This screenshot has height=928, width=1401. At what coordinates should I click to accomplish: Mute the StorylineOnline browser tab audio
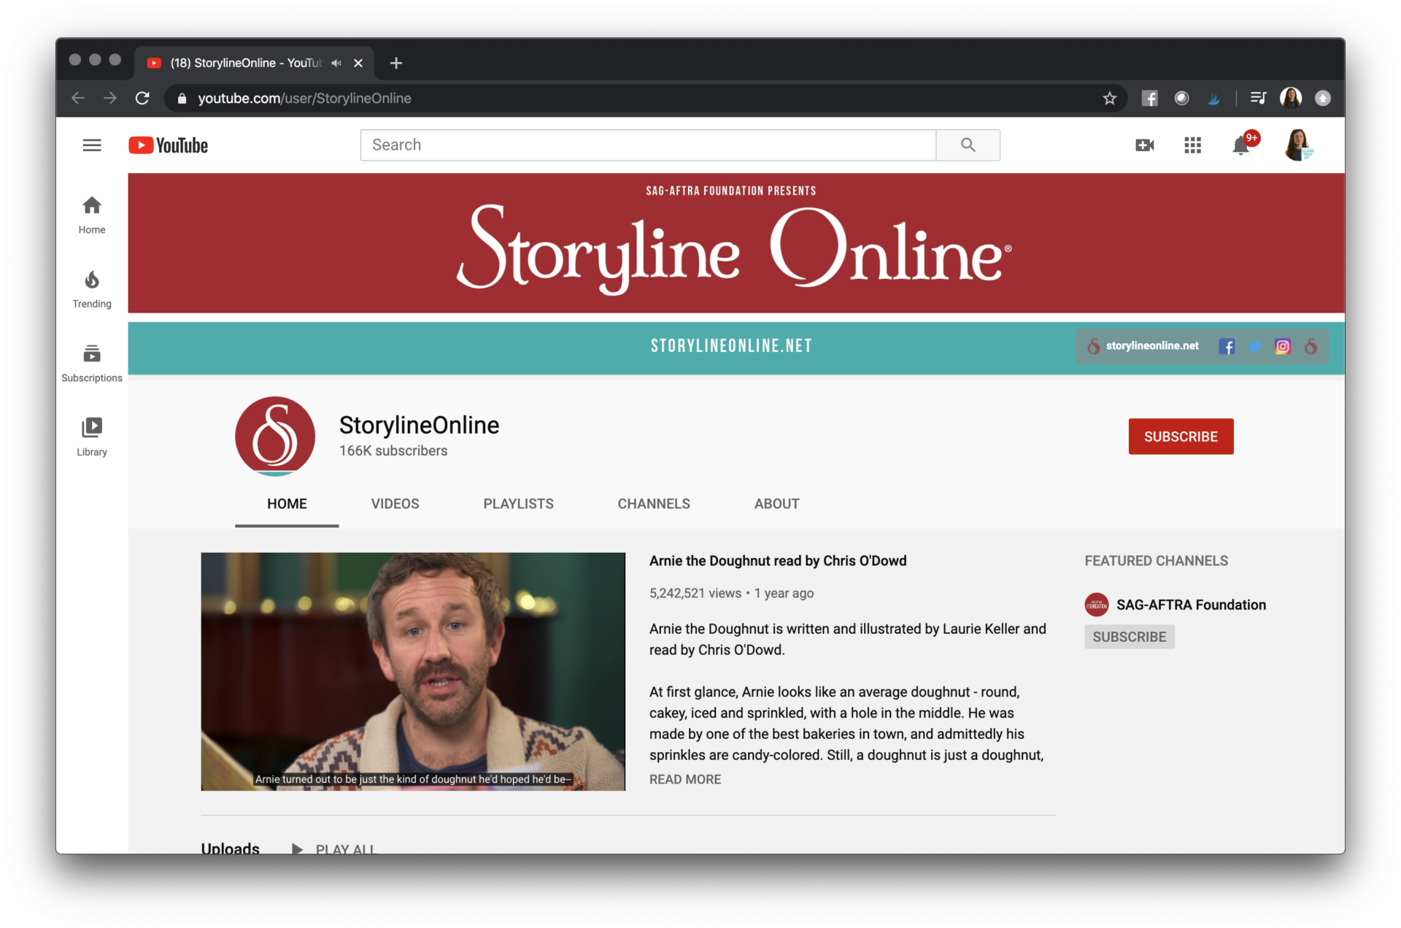336,63
